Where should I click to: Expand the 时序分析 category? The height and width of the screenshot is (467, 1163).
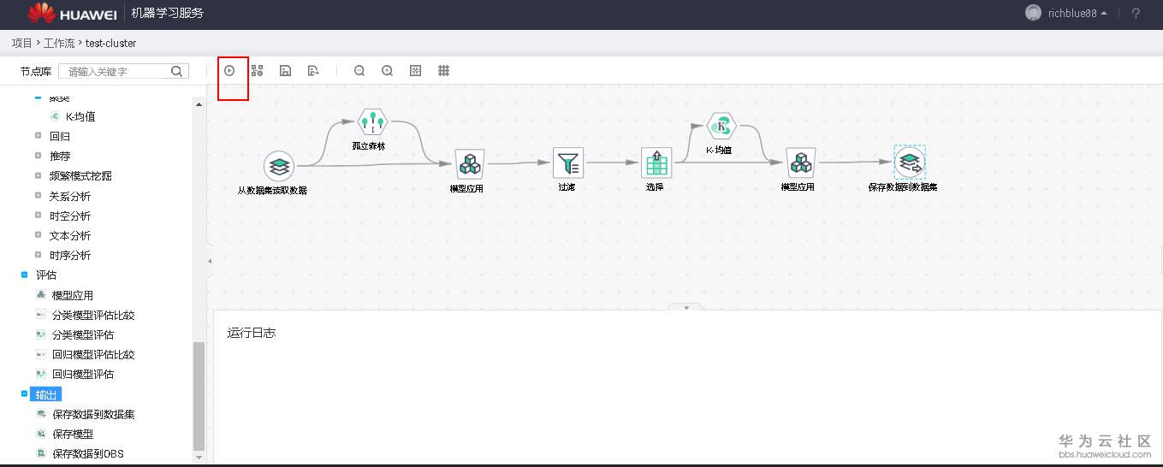pyautogui.click(x=38, y=255)
